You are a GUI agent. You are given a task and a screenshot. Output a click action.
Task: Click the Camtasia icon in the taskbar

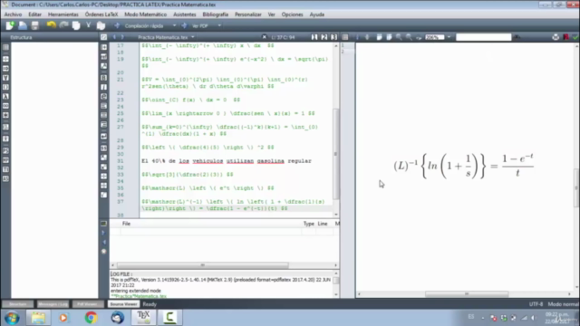pyautogui.click(x=169, y=318)
